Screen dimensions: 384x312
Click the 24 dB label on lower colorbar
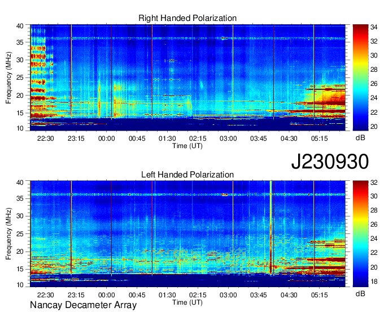[374, 239]
